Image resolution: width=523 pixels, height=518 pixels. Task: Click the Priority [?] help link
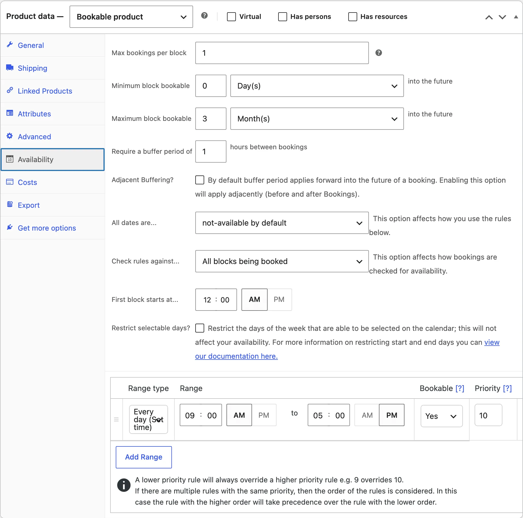click(507, 388)
